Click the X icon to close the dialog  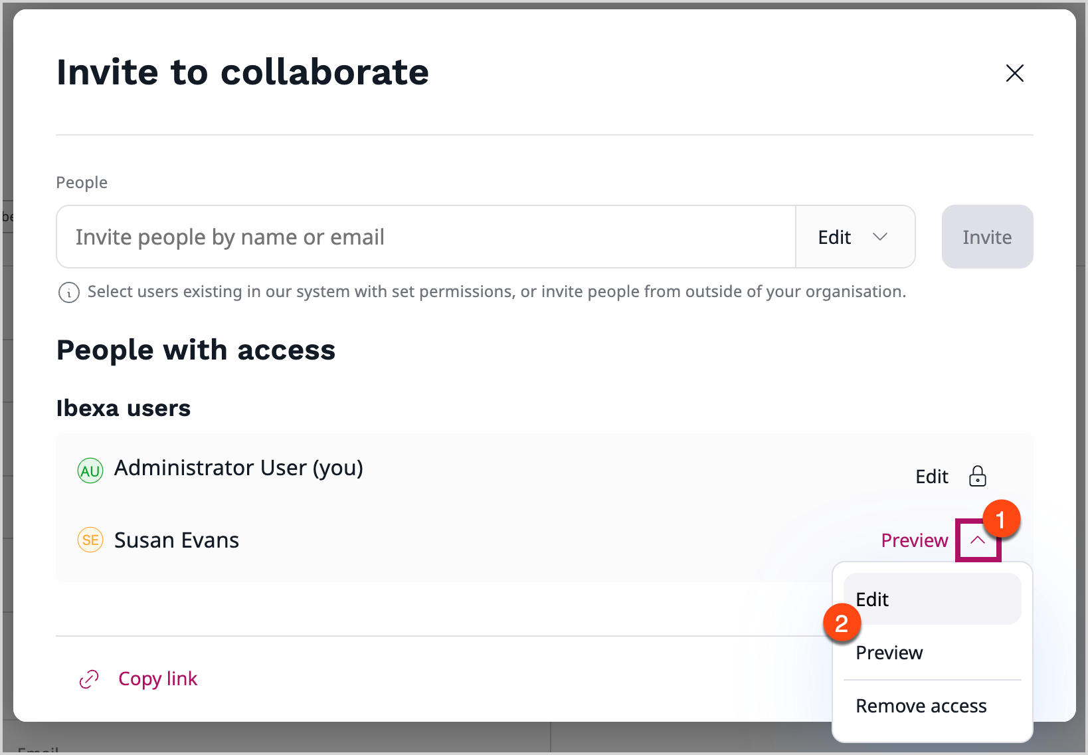[1015, 74]
